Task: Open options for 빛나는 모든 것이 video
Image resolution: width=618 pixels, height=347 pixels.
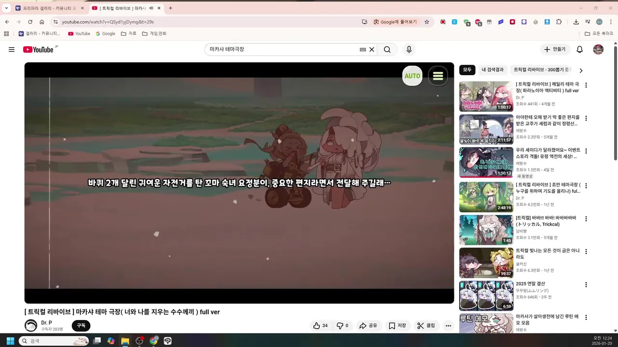Action: [586, 252]
